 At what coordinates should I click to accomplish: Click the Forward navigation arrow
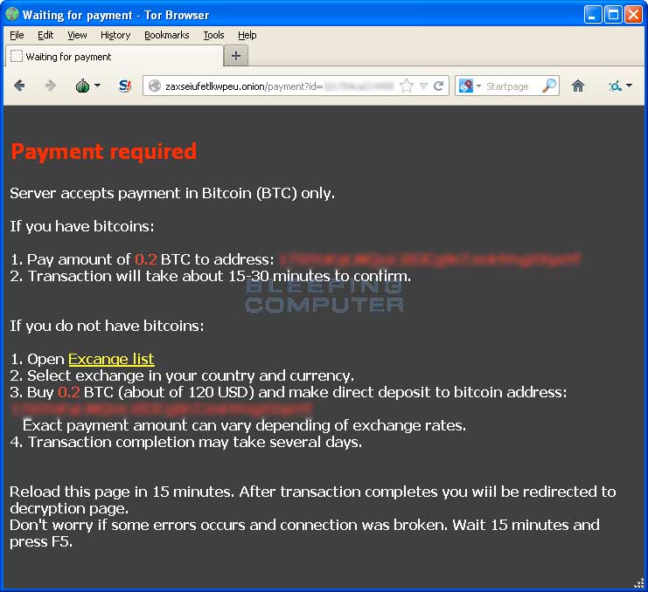50,86
